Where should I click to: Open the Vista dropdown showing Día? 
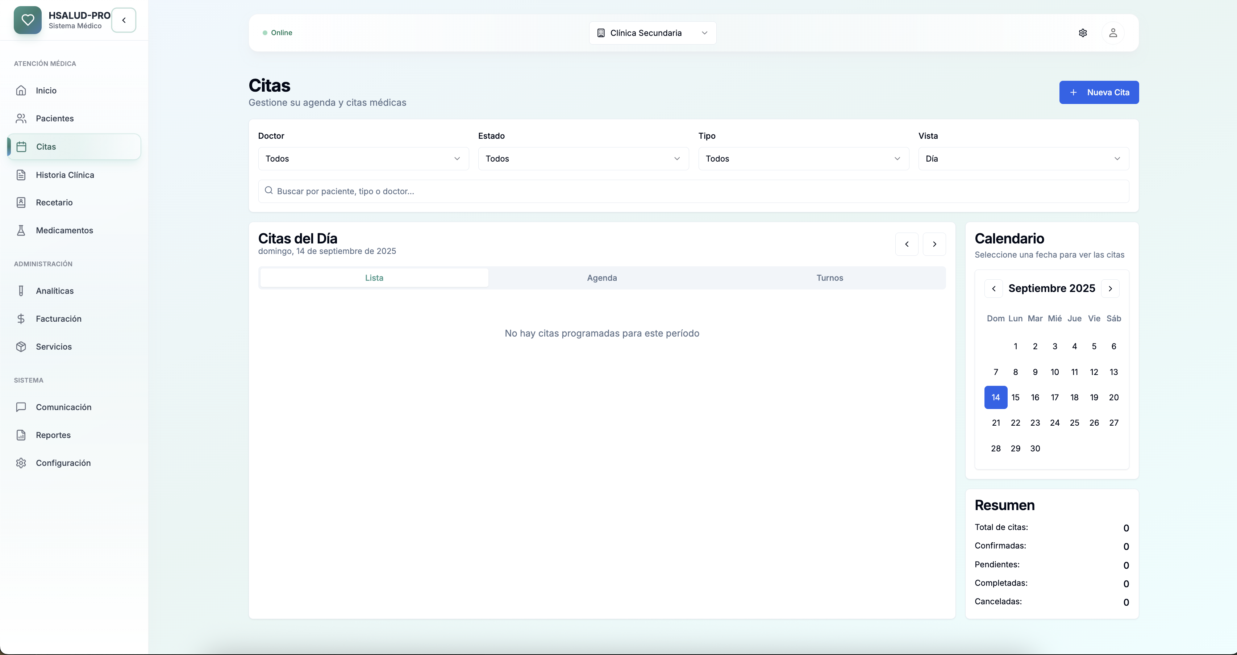[x=1023, y=158]
